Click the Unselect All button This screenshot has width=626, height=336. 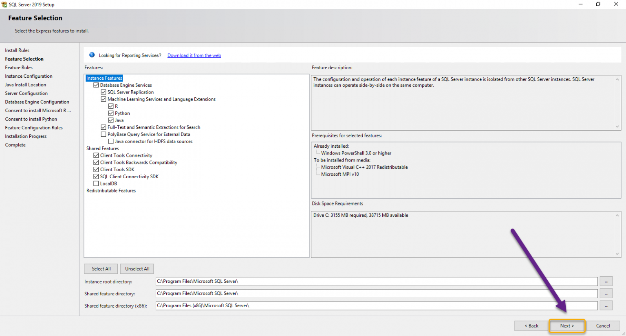pyautogui.click(x=137, y=268)
